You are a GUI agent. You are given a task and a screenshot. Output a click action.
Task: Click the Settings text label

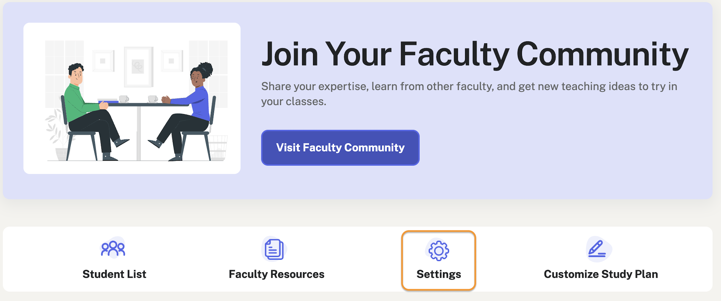[x=438, y=274]
